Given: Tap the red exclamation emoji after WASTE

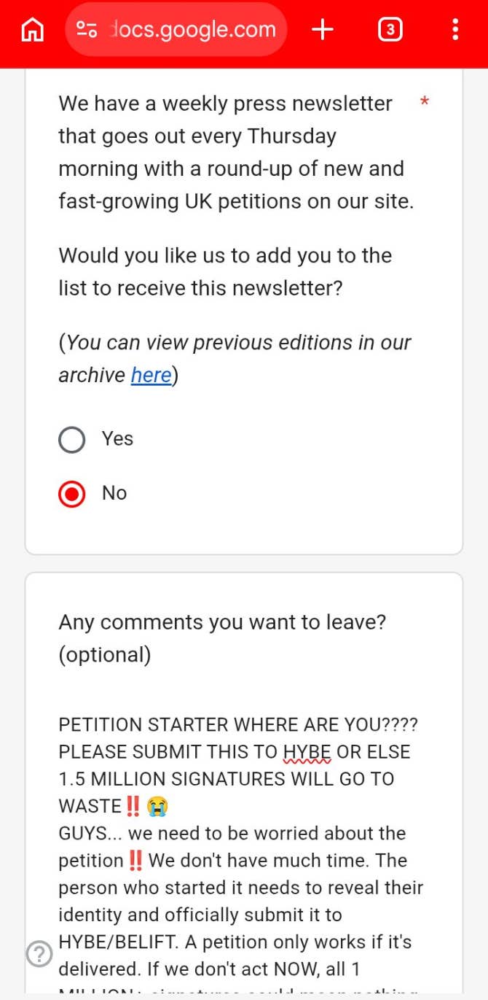Looking at the screenshot, I should click(x=133, y=807).
